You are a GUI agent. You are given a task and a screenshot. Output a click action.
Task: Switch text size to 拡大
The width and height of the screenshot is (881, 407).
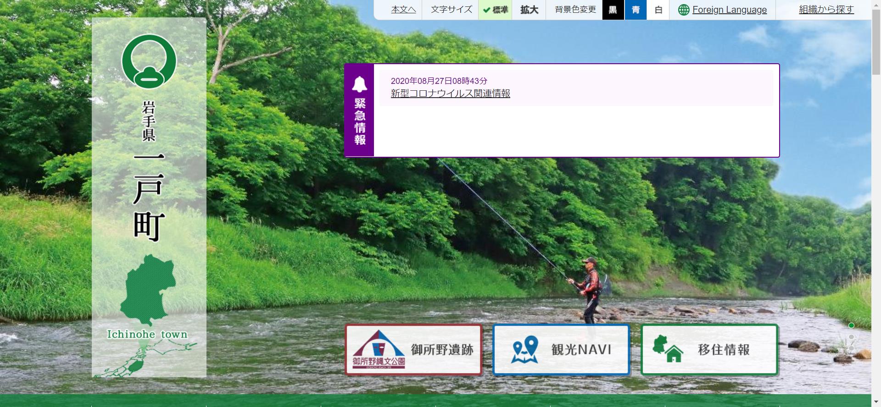coord(529,10)
